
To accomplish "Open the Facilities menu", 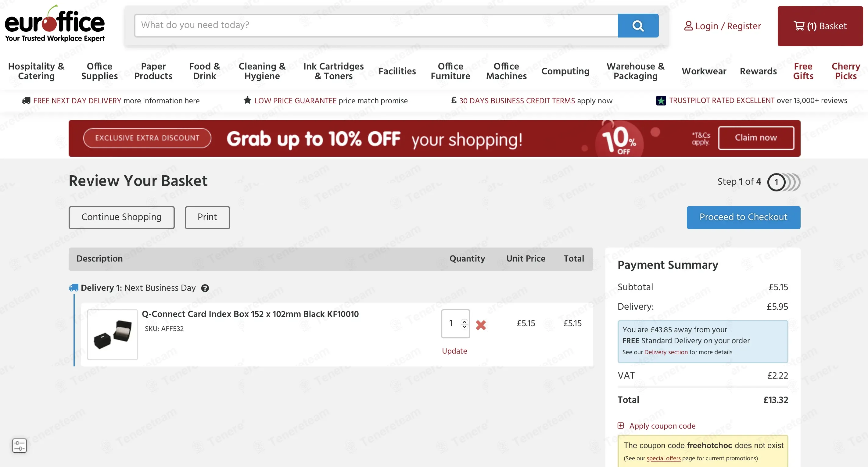I will [x=397, y=71].
